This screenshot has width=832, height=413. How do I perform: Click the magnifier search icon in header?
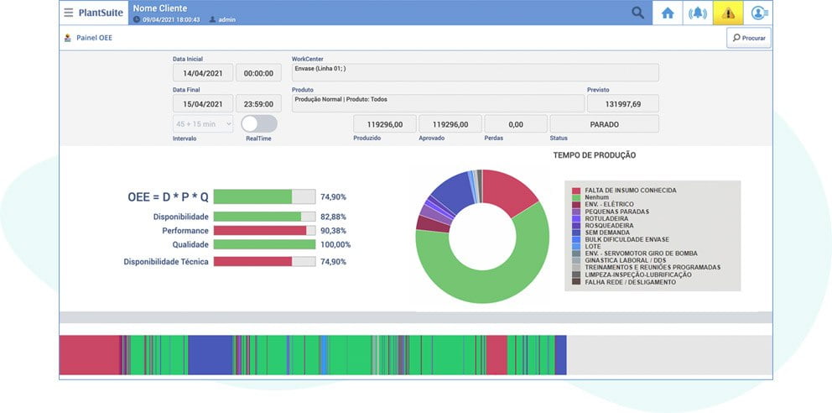[637, 13]
